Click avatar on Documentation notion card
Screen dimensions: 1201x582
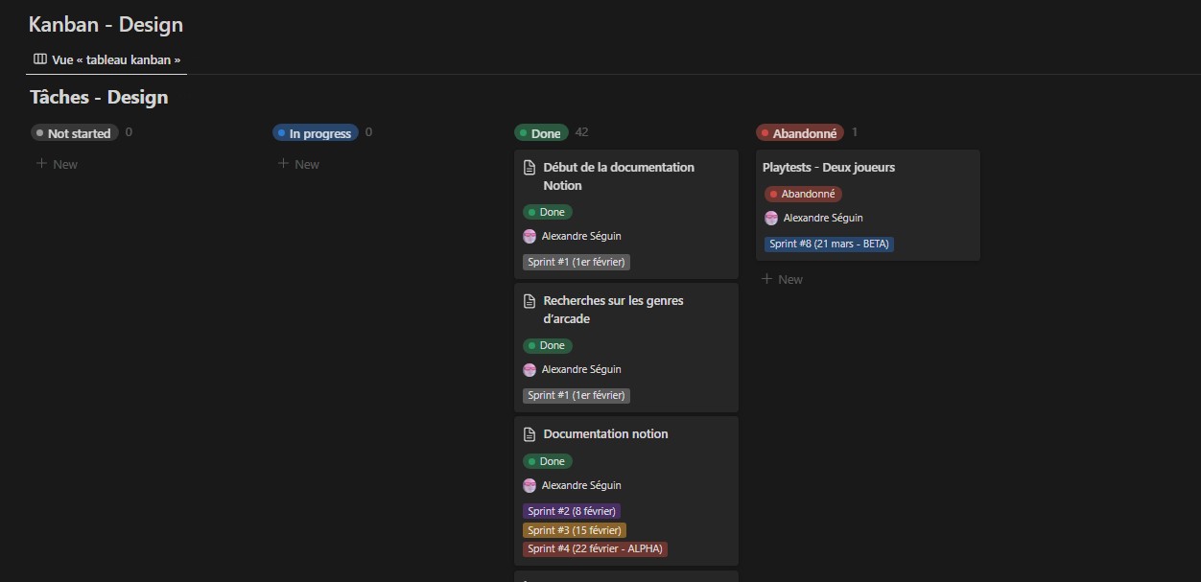(530, 485)
